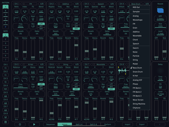Click the CH-8 sample waveform display

tap(123, 71)
